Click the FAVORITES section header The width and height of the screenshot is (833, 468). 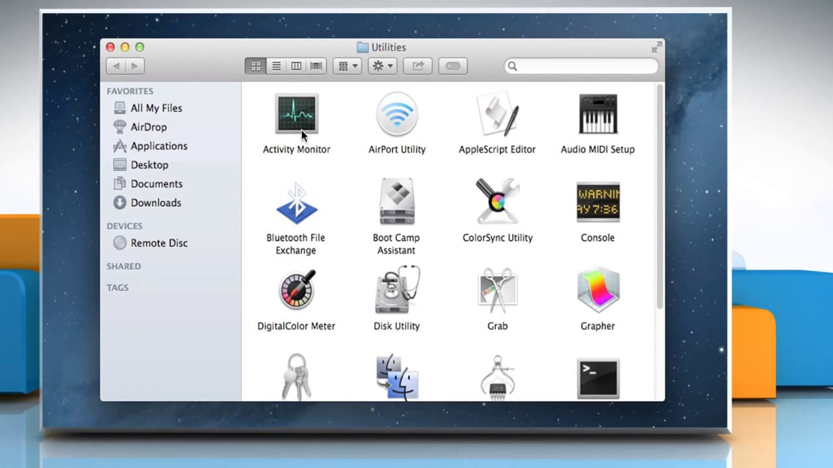click(x=130, y=91)
